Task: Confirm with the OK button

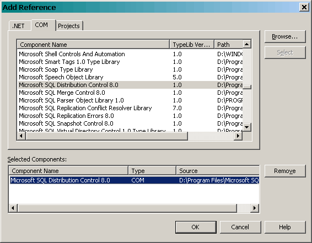Action: tap(196, 227)
